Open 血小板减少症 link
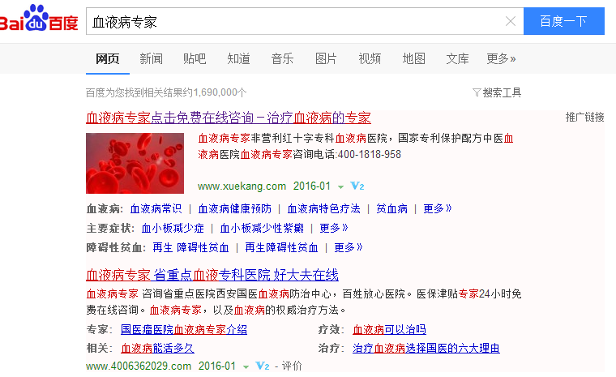This screenshot has width=616, height=377. click(173, 229)
